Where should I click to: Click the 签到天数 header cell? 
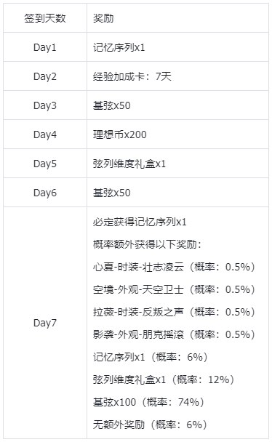pyautogui.click(x=45, y=18)
